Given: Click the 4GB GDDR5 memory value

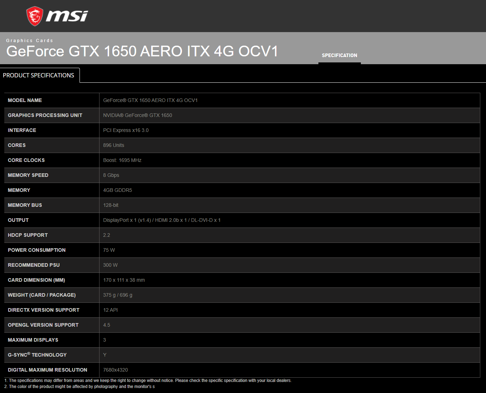Looking at the screenshot, I should [x=117, y=190].
